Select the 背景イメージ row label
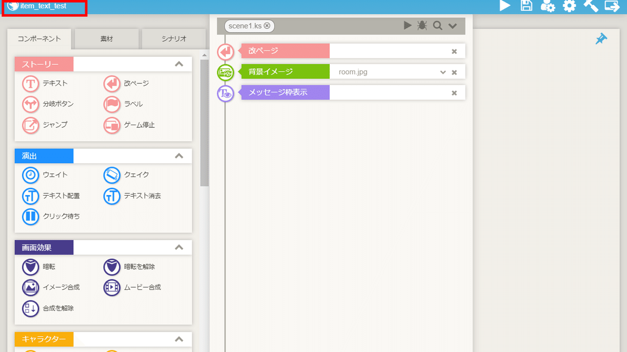Viewport: 627px width, 352px height. [x=285, y=72]
